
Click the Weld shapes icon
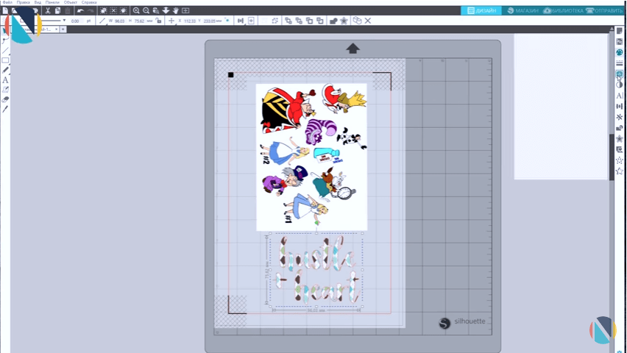[x=333, y=21]
